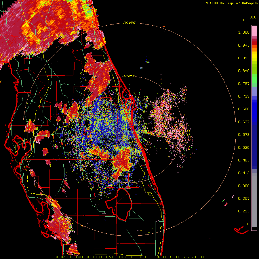Select the 0.893 scale value
The image size is (259, 259).
(244, 58)
